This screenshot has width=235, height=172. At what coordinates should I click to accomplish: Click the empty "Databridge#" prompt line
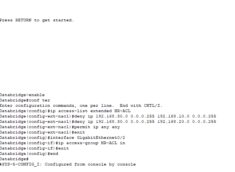15,159
